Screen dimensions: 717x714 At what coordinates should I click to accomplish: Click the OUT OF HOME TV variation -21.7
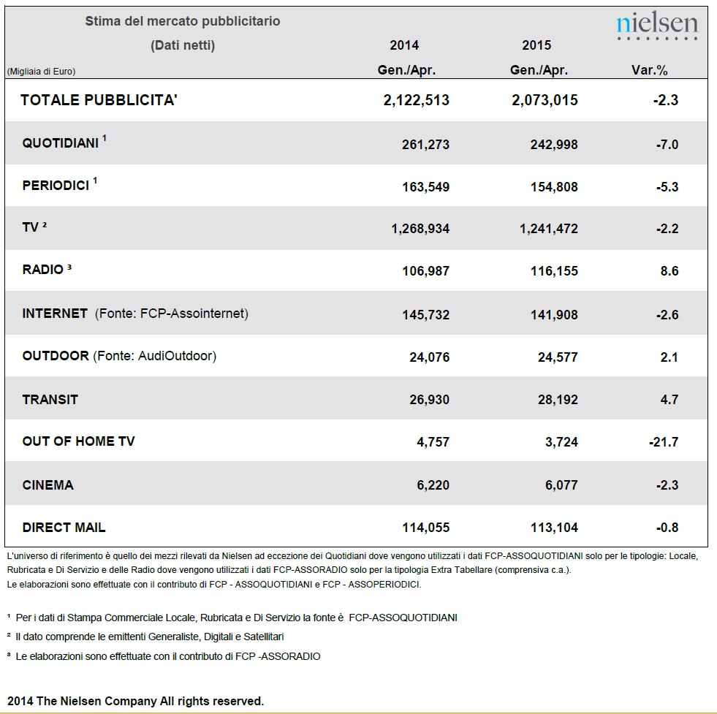pos(664,442)
